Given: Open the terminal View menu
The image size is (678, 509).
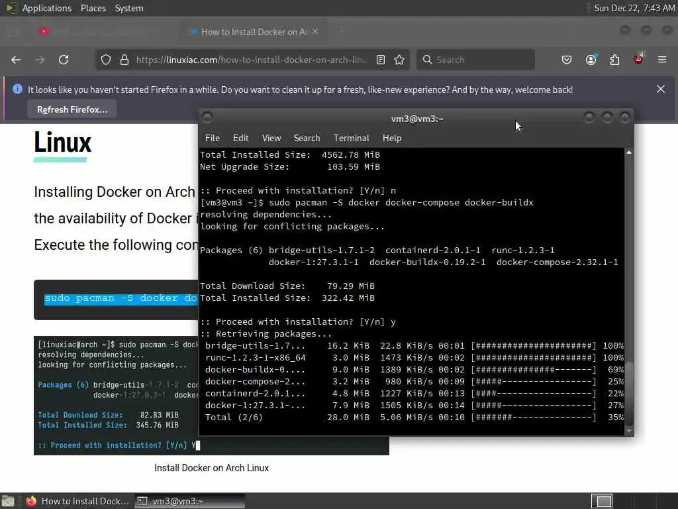Looking at the screenshot, I should 271,138.
